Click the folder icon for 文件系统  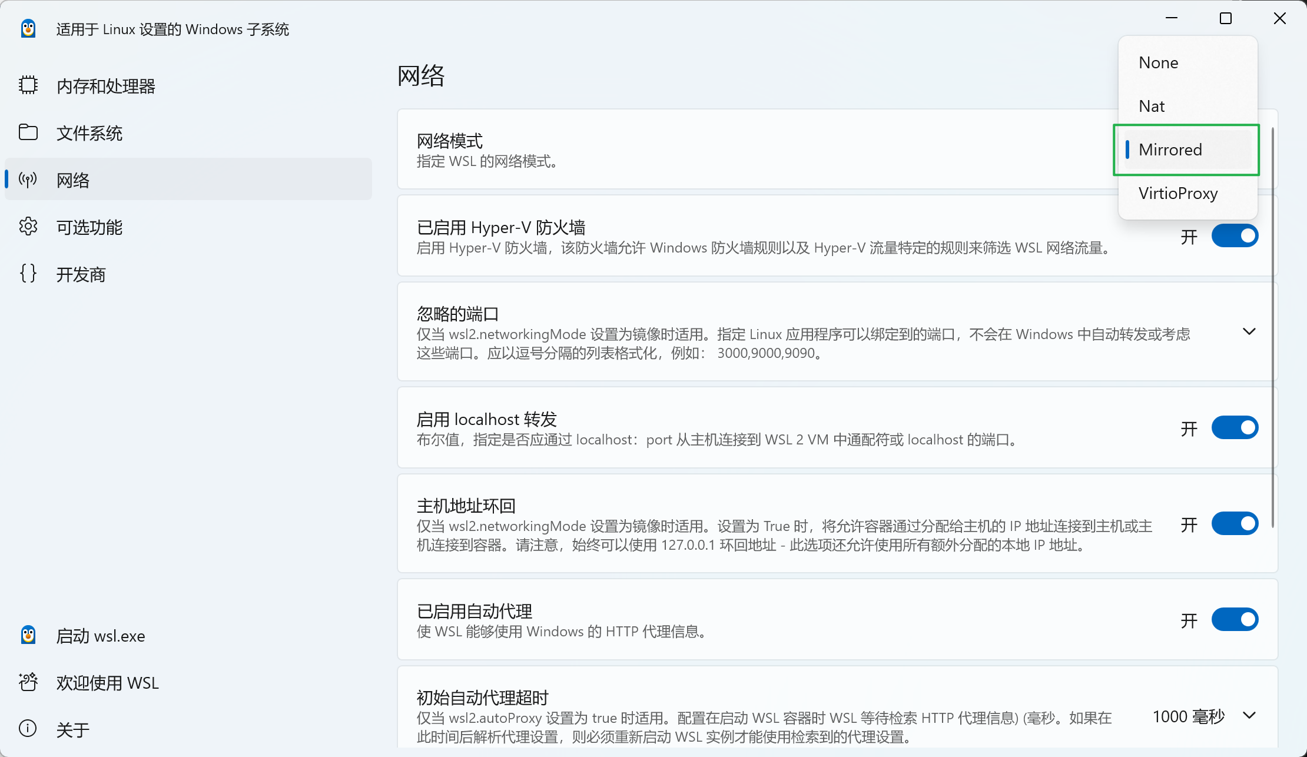(x=28, y=132)
